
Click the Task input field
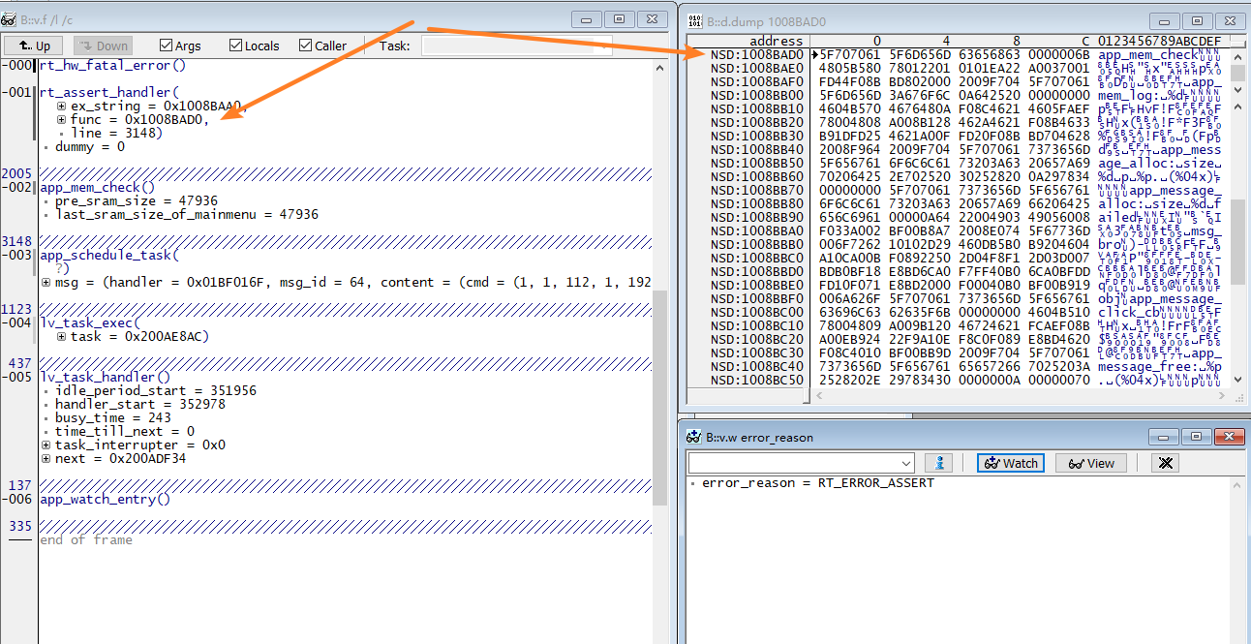tap(516, 46)
